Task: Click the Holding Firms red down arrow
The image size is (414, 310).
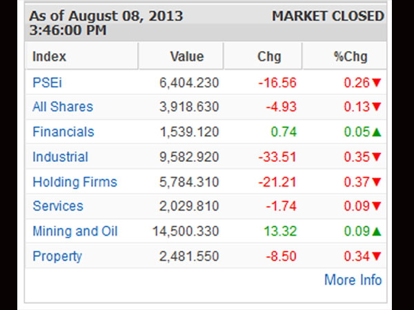Action: (377, 183)
